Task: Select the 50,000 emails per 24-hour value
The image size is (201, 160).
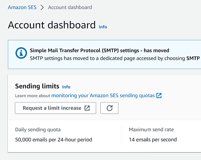Action: [54, 140]
